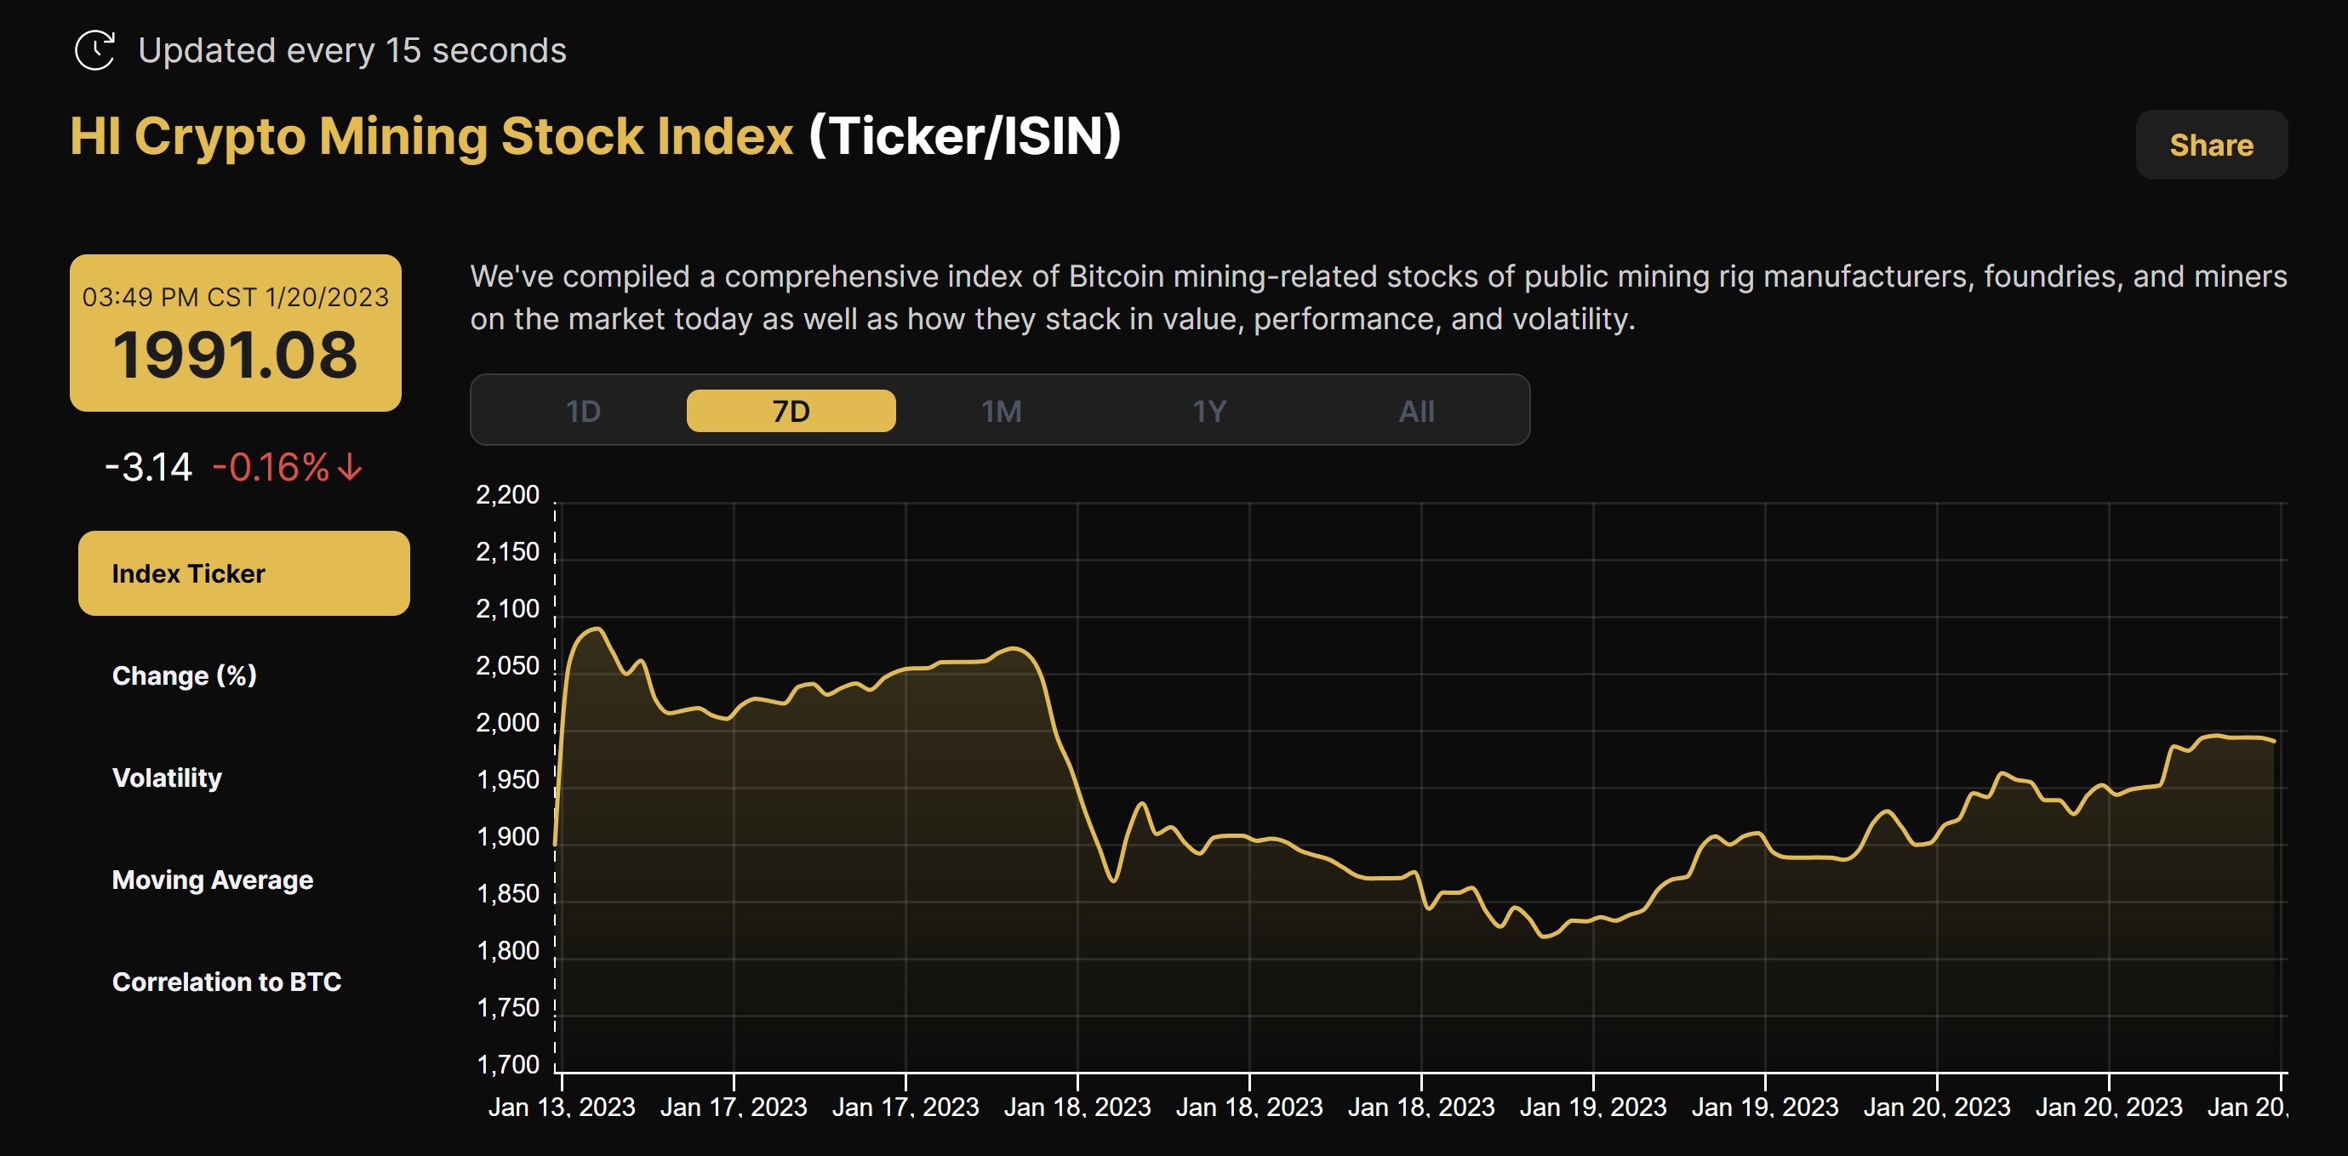Click the 2,000 y-axis label
2348x1156 pixels.
tap(508, 722)
